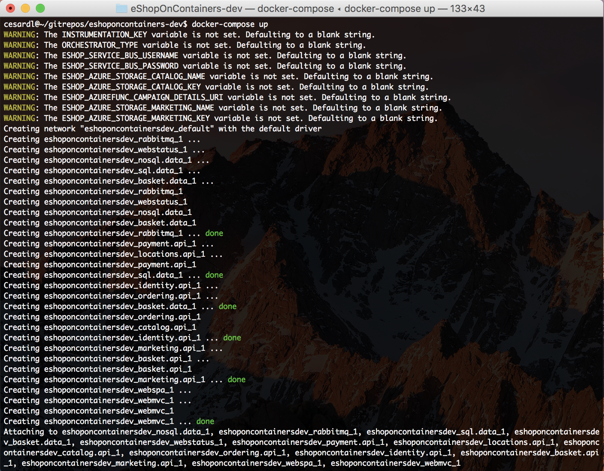Click the 'docker-compose up' command at prompt
Viewport: 604px width, 471px height.
230,24
